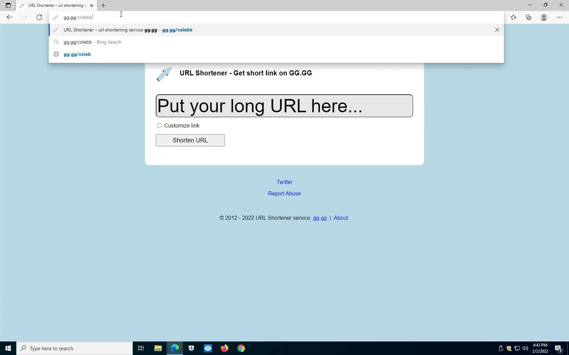The width and height of the screenshot is (569, 355).
Task: Choose the gg.gg/colebb history suggestion
Action: 276,30
